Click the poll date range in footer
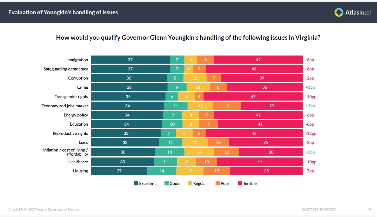This screenshot has width=377, height=217. tap(318, 209)
